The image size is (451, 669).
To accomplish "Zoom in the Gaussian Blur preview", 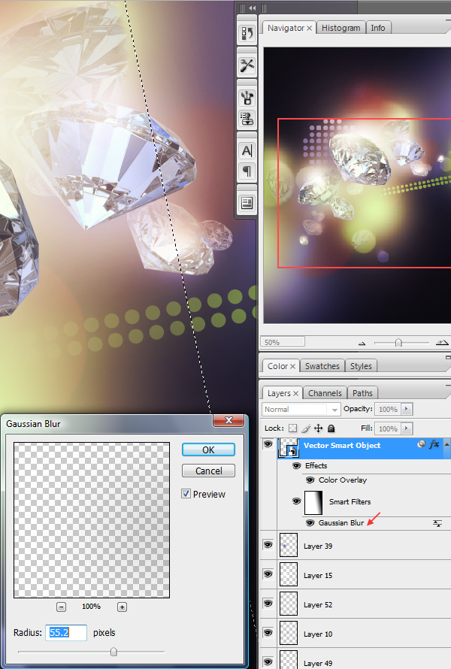I will click(122, 607).
